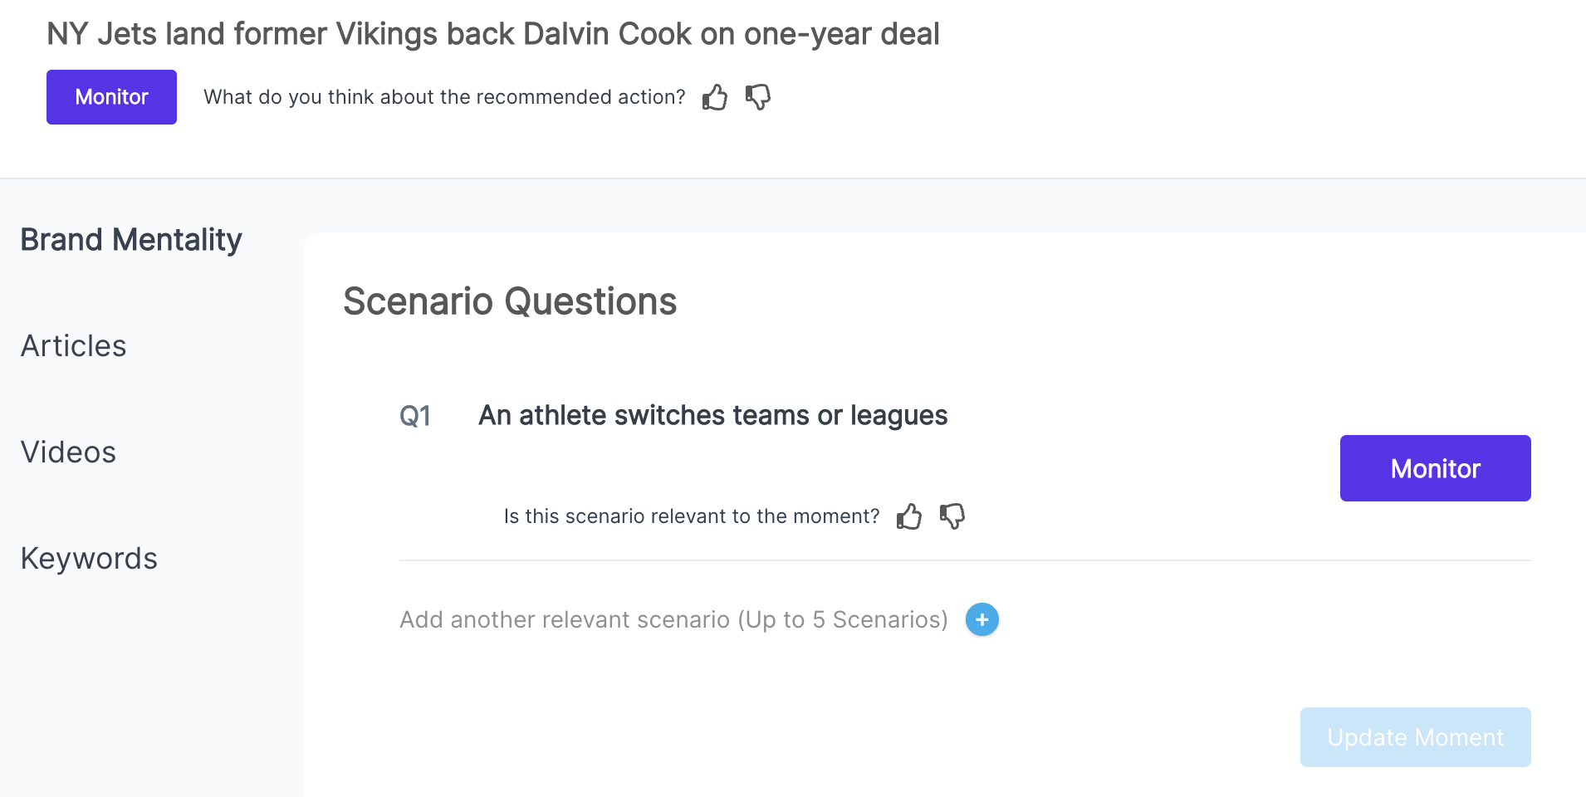Click the blue add scenario circle icon
Viewport: 1586px width, 797px height.
(981, 619)
